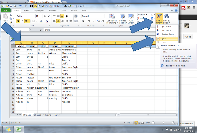
Task: Switch to Sheet2 worksheet tab
Action: (38, 115)
